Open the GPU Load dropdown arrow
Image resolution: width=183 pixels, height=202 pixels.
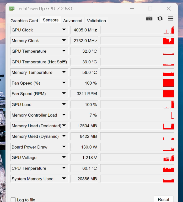tap(64, 104)
